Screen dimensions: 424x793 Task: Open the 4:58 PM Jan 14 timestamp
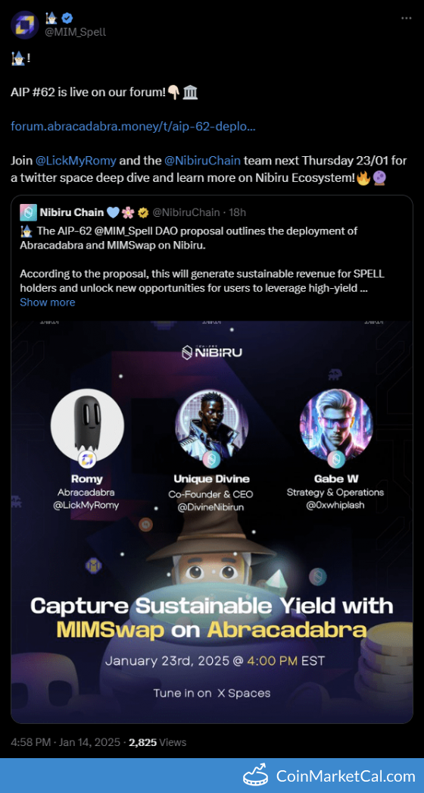pyautogui.click(x=66, y=742)
